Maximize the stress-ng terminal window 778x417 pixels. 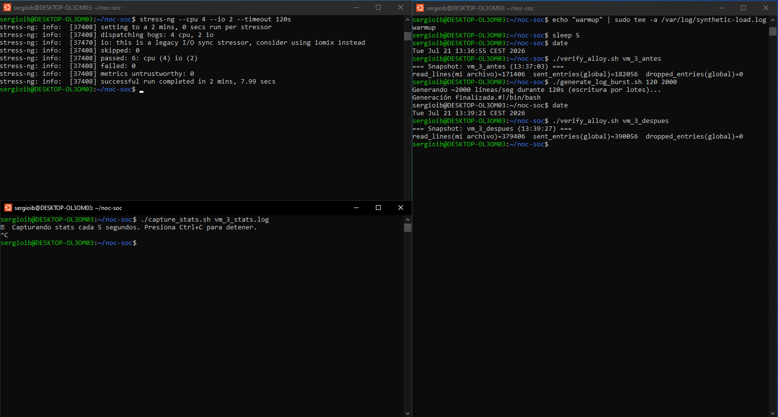pyautogui.click(x=378, y=7)
